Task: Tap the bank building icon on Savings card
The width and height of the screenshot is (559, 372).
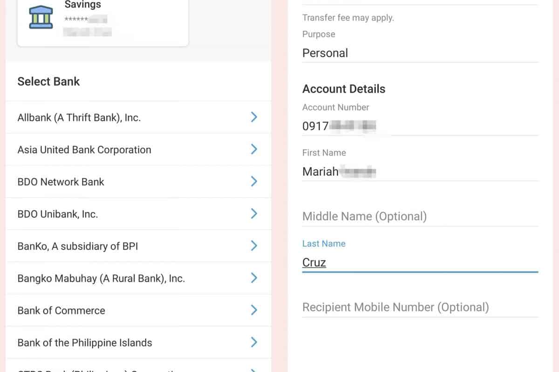Action: tap(41, 17)
